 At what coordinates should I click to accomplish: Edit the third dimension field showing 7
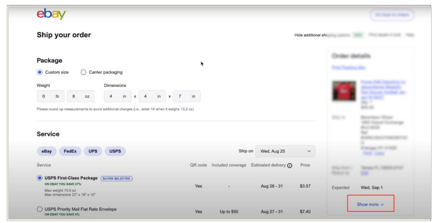pyautogui.click(x=187, y=96)
